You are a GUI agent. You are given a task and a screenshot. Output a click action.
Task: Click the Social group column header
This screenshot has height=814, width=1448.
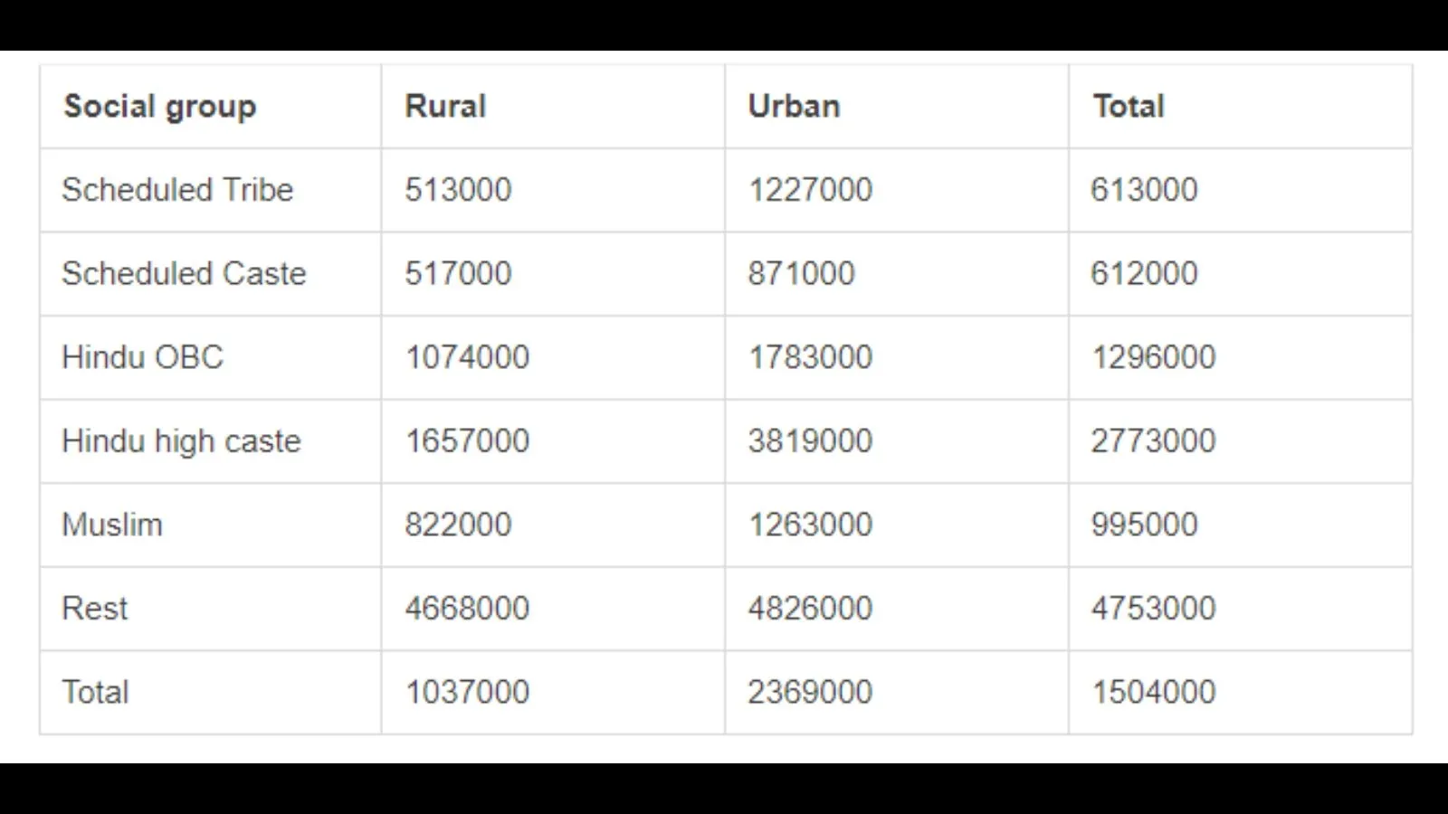click(159, 106)
